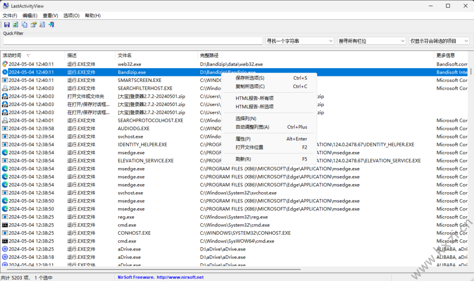Click the Copy selected items toolbar icon
Image resolution: width=474 pixels, height=281 pixels.
pos(25,25)
